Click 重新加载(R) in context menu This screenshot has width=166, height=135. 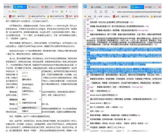click(27, 79)
